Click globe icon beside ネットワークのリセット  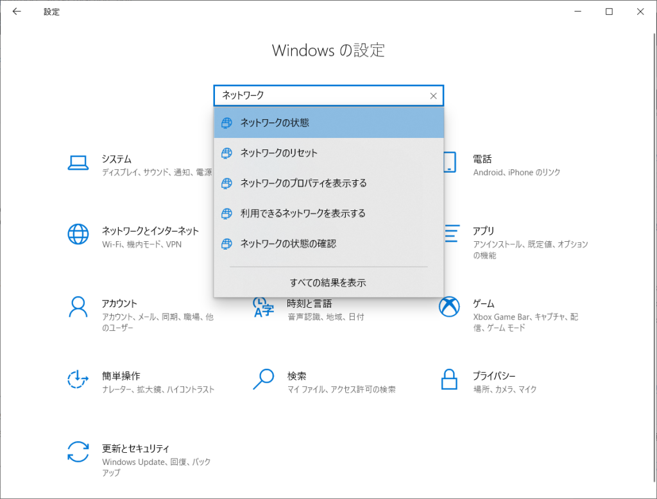[x=226, y=153]
